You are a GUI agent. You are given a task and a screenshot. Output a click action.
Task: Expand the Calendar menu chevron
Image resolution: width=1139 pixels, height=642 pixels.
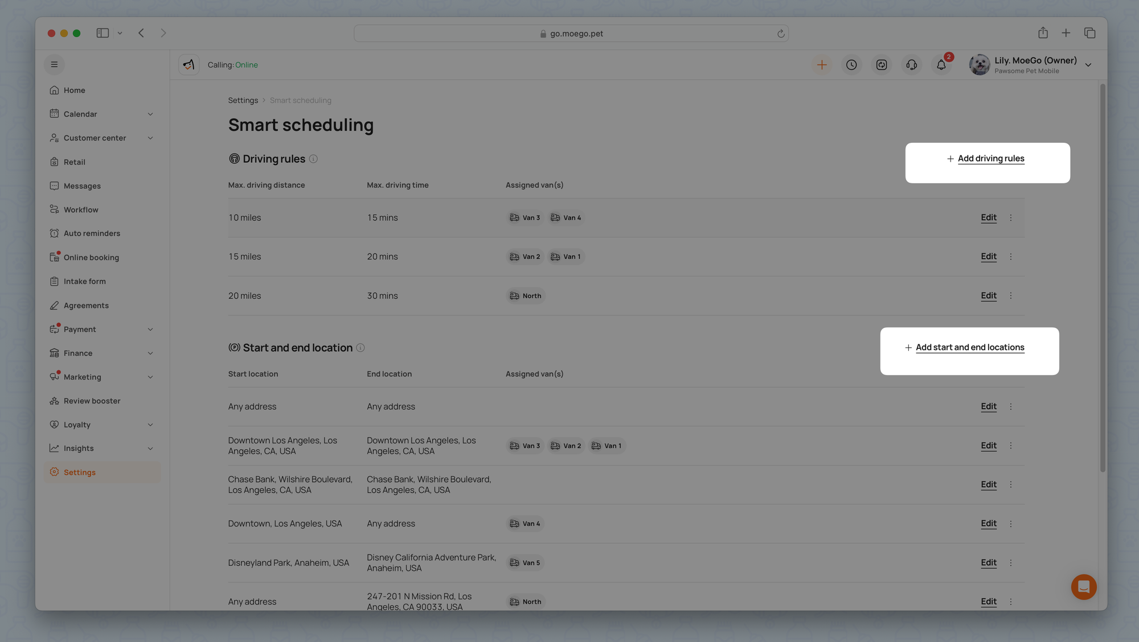coord(150,114)
